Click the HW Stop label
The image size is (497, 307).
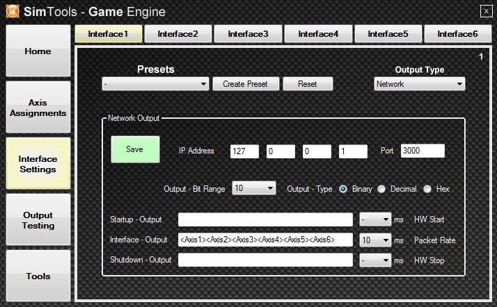[429, 260]
